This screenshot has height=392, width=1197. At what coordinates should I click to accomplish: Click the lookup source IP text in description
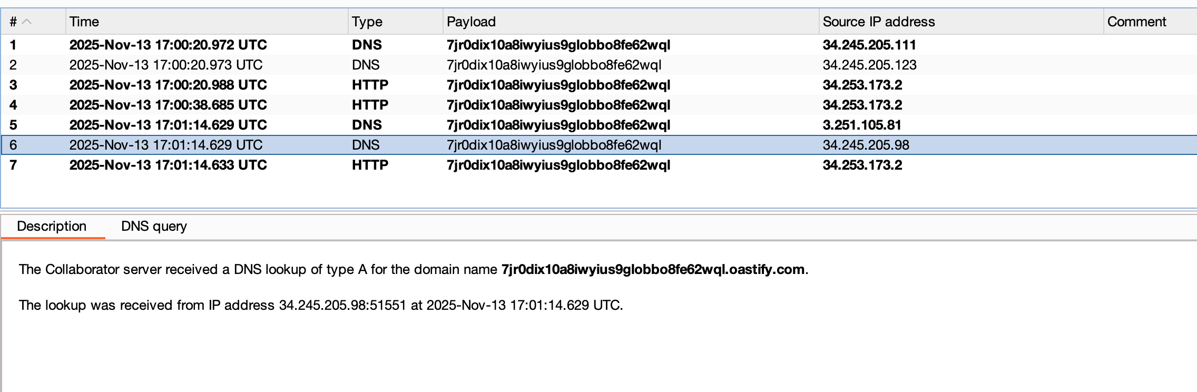pyautogui.click(x=342, y=305)
